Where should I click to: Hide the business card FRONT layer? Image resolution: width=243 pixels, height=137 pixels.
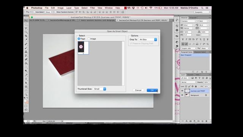[x=182, y=91]
